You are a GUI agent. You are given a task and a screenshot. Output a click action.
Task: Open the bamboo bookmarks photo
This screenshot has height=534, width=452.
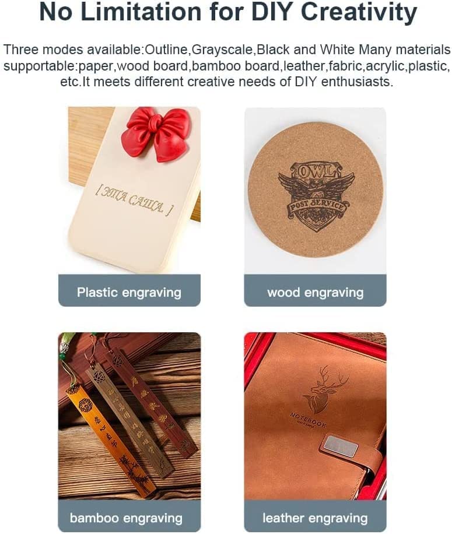(129, 416)
